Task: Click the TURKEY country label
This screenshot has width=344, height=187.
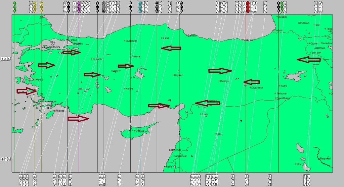Action: pos(117,71)
